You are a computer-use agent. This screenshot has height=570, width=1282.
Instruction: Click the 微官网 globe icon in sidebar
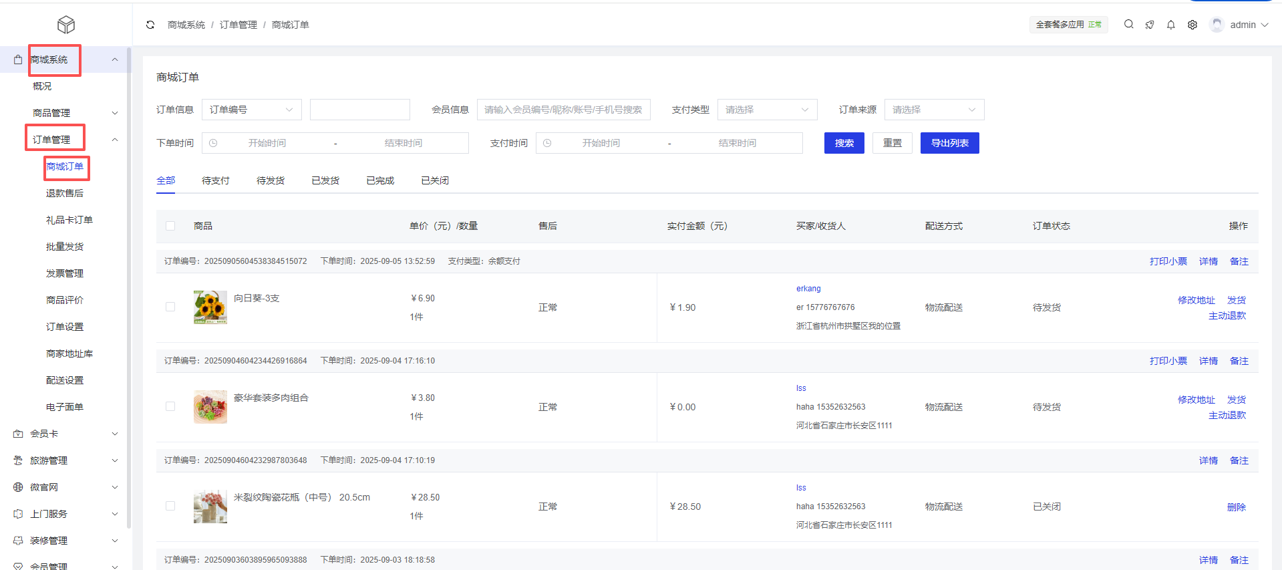pos(18,487)
